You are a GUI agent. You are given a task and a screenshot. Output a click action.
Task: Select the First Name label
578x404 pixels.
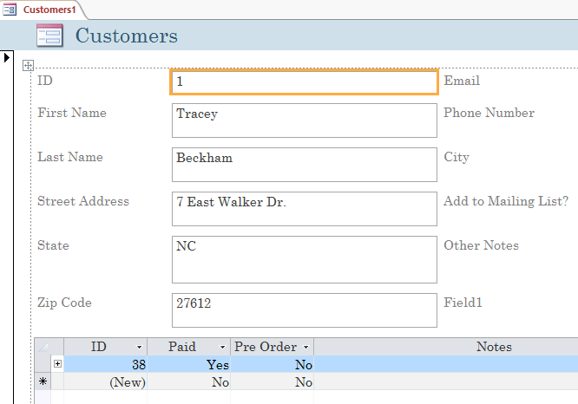pyautogui.click(x=72, y=113)
